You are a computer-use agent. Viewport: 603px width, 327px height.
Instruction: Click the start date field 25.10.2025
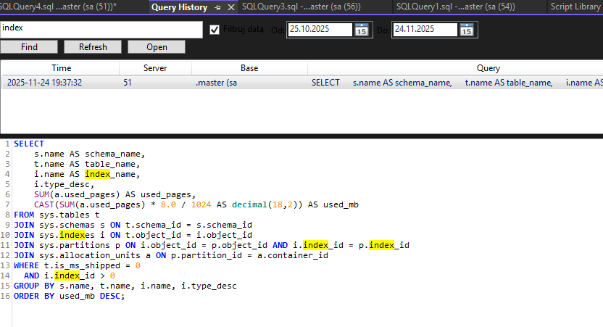click(x=319, y=30)
